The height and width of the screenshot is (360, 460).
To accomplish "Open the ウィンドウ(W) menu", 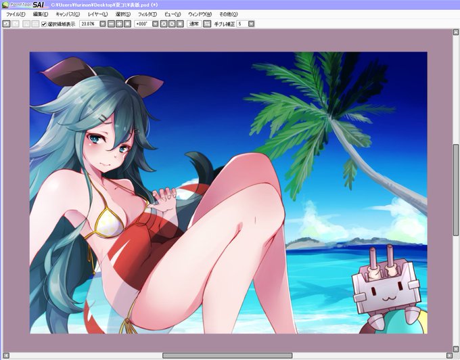I will tap(200, 14).
